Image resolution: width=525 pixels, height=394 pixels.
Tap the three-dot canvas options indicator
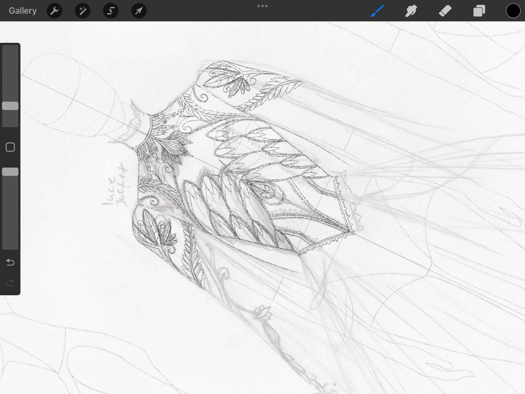[262, 6]
